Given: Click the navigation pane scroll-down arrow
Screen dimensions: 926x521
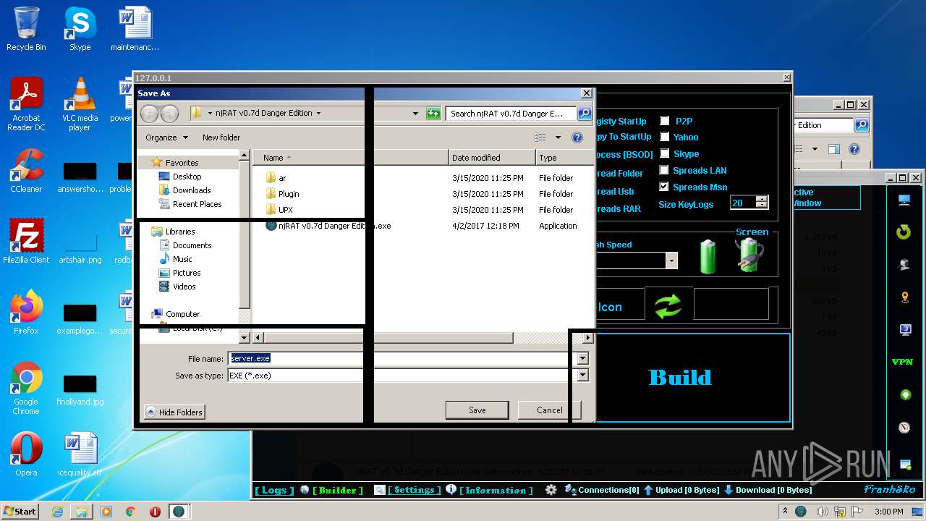Looking at the screenshot, I should point(244,337).
